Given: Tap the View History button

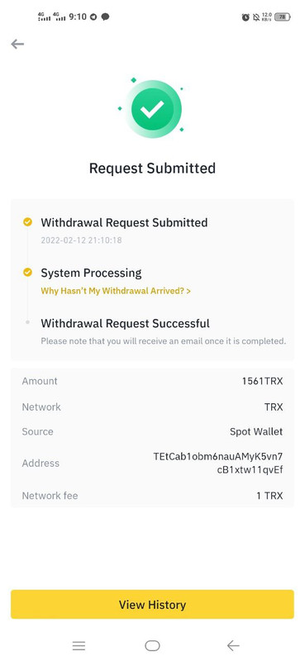Looking at the screenshot, I should click(152, 605).
